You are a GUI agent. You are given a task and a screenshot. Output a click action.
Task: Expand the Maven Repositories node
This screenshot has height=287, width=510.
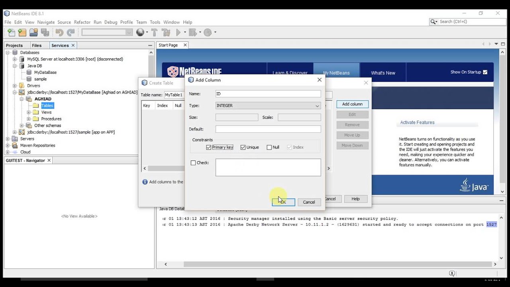[8, 145]
